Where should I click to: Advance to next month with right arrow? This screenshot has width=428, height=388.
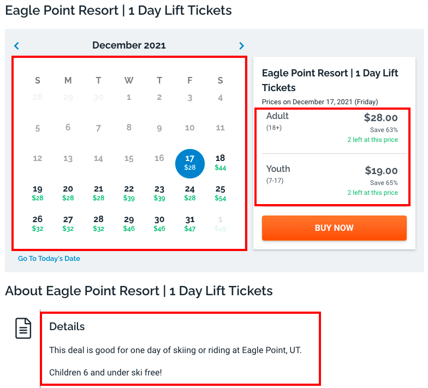pyautogui.click(x=241, y=46)
